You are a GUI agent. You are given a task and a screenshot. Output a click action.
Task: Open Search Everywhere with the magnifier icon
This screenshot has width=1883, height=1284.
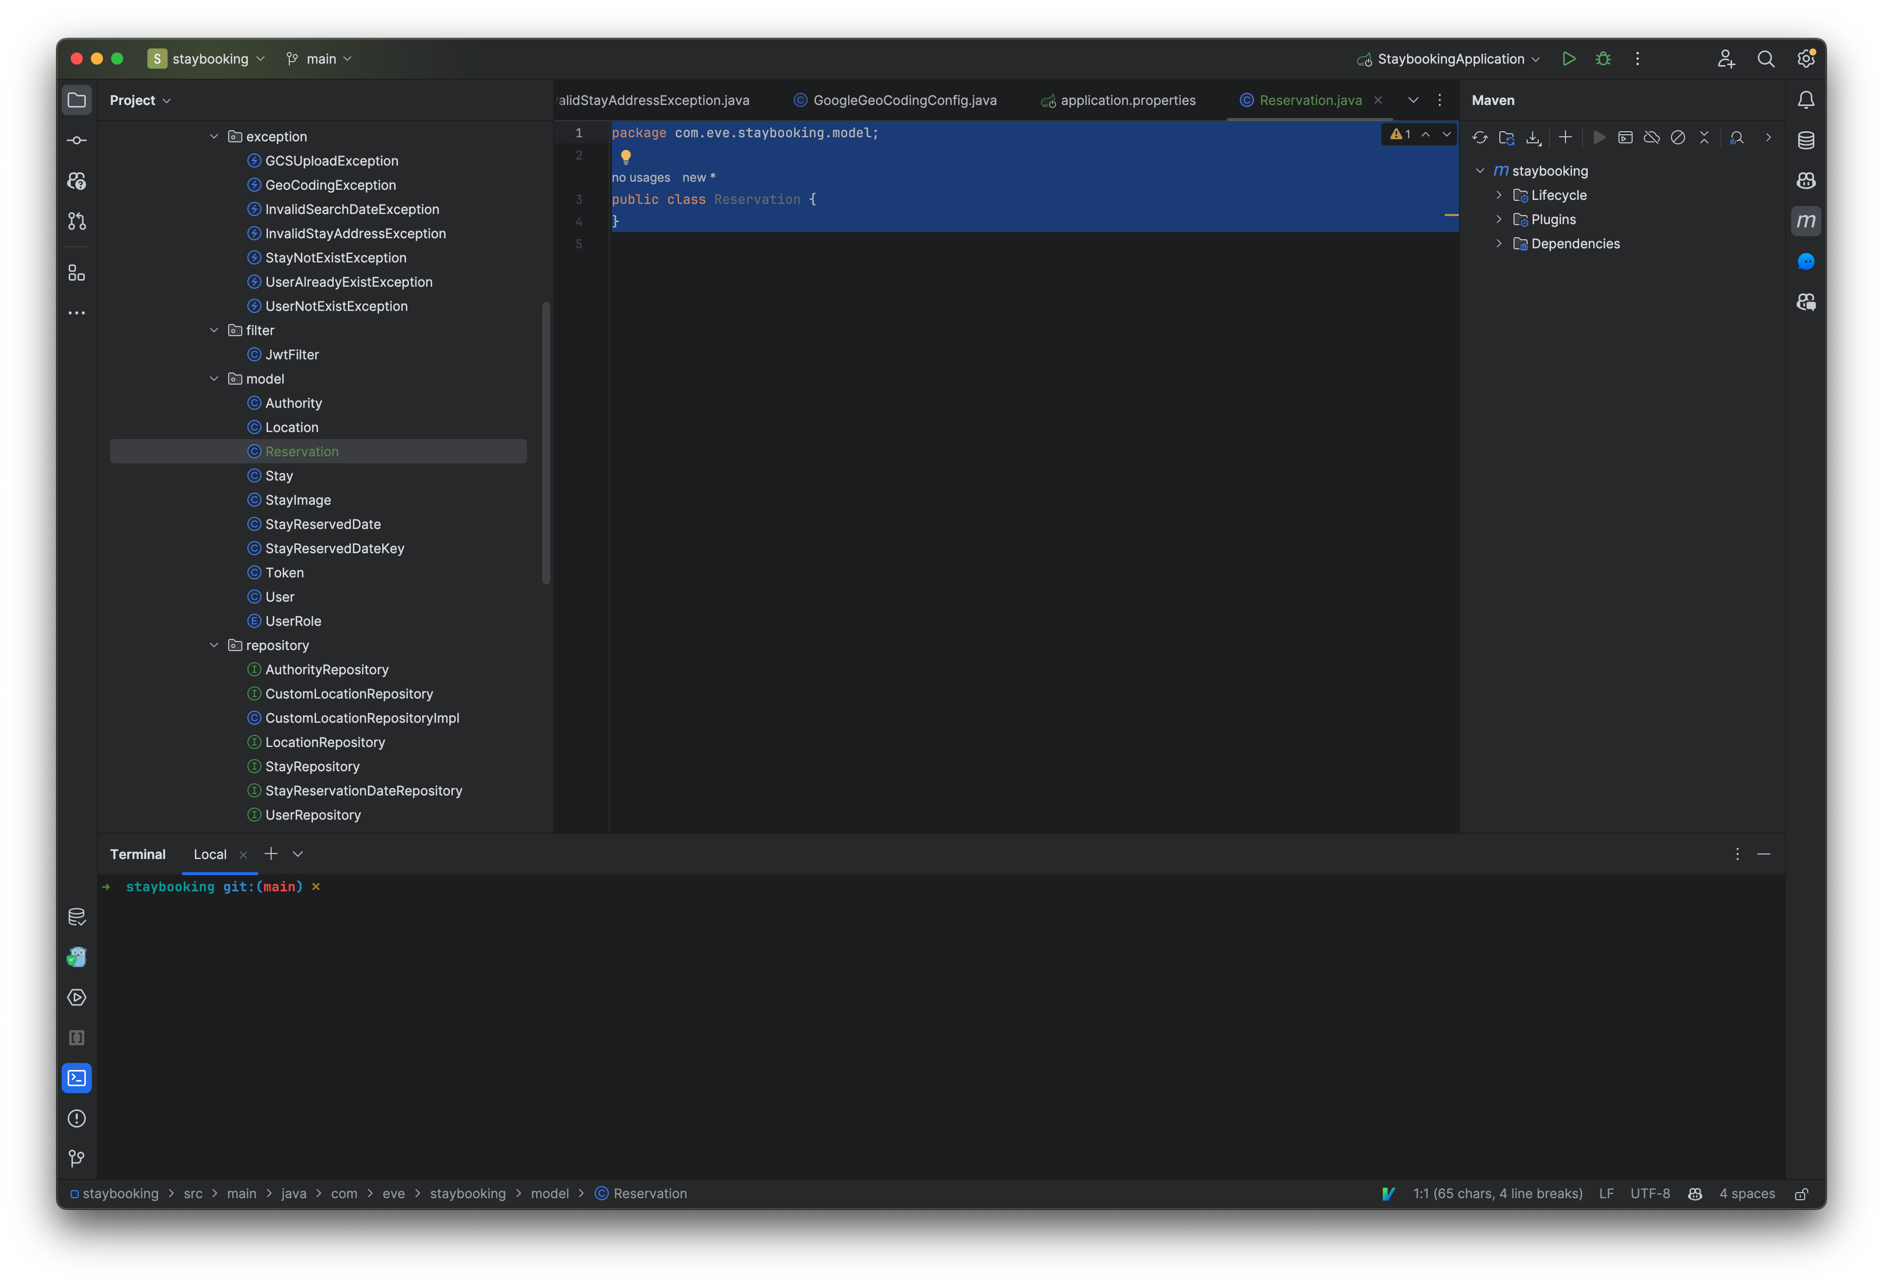pyautogui.click(x=1766, y=59)
